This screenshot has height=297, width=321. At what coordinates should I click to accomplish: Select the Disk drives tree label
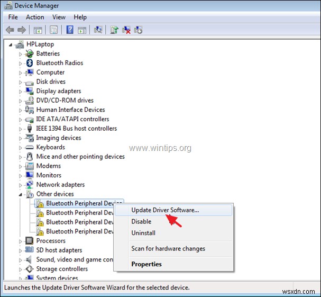click(51, 82)
